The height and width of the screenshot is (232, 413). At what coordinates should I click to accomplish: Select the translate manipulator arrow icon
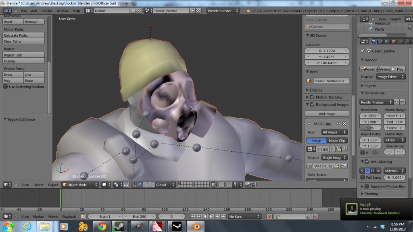click(140, 185)
